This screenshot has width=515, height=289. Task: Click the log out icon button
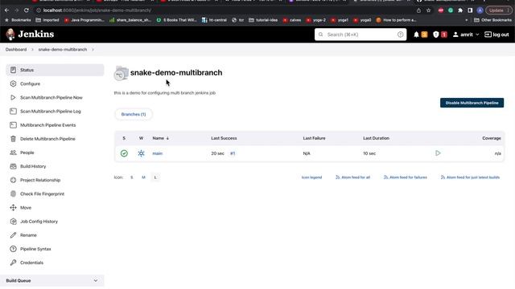(x=496, y=35)
